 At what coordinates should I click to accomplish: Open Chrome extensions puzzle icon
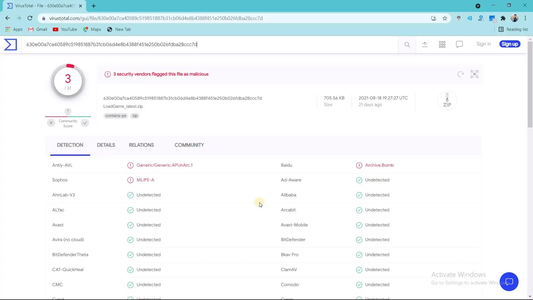click(503, 18)
